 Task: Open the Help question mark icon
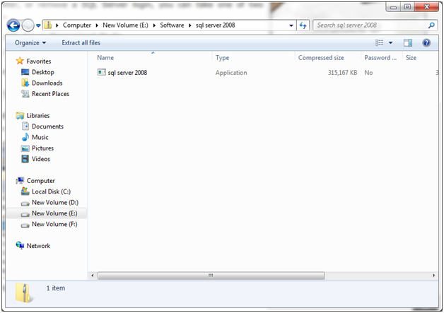tap(426, 43)
